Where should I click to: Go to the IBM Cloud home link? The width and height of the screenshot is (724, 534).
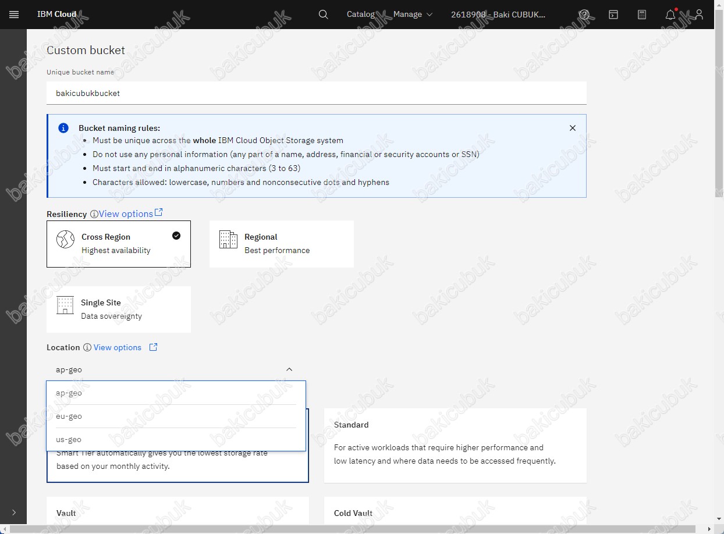[x=57, y=15]
